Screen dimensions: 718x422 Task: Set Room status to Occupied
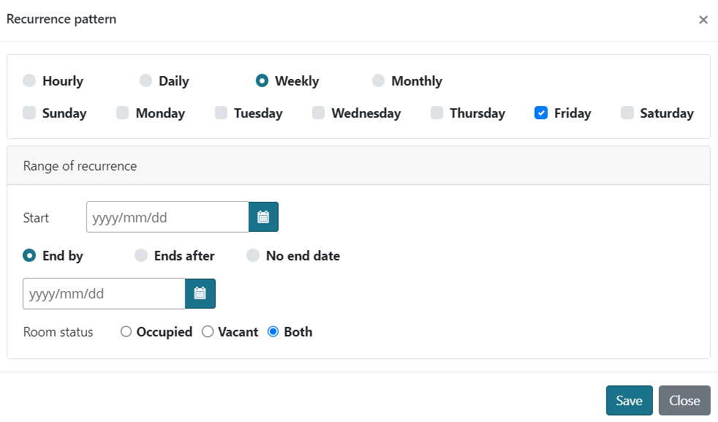pyautogui.click(x=126, y=332)
